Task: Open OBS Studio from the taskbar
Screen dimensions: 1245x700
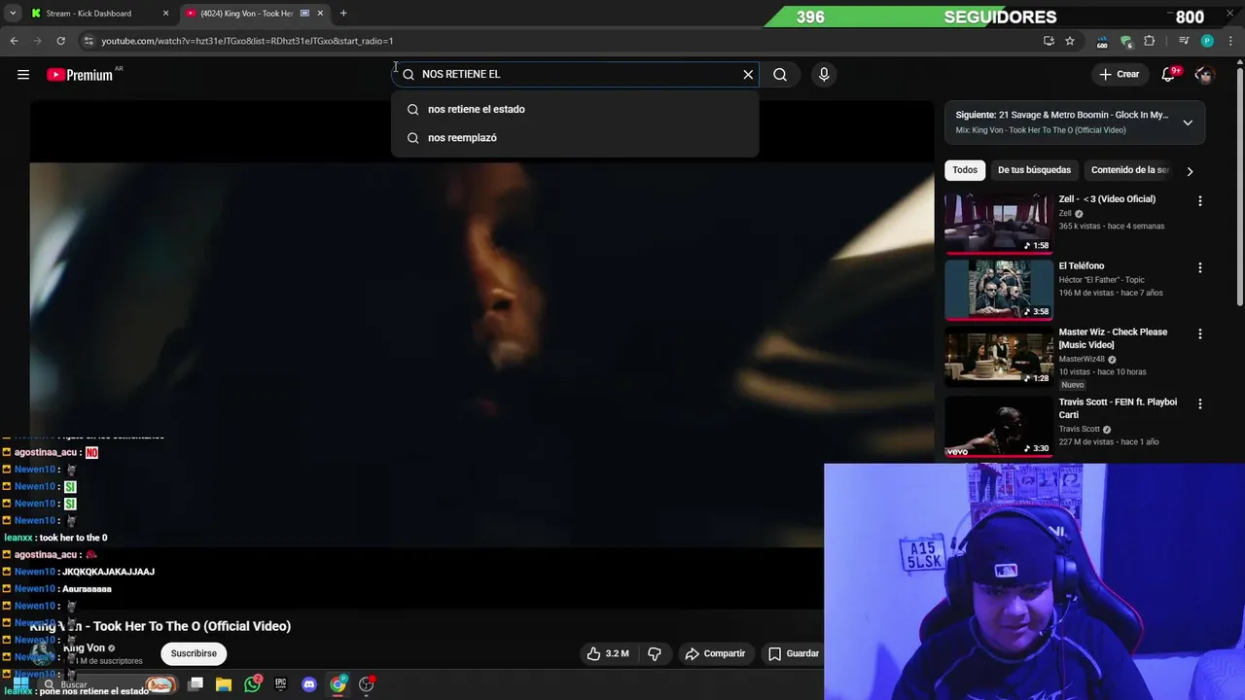Action: 367,684
